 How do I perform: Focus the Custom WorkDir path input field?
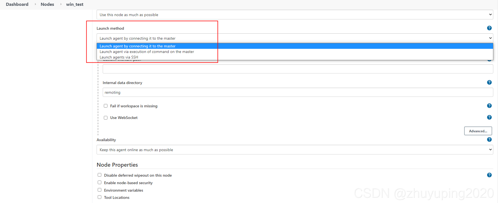click(298, 69)
